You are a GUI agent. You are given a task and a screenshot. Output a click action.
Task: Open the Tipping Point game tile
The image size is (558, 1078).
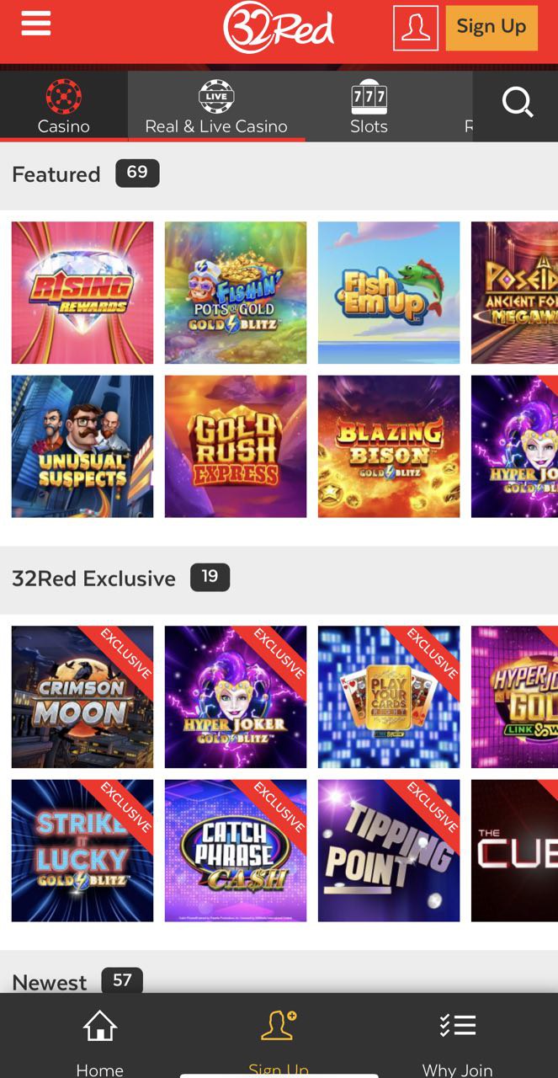click(x=389, y=851)
